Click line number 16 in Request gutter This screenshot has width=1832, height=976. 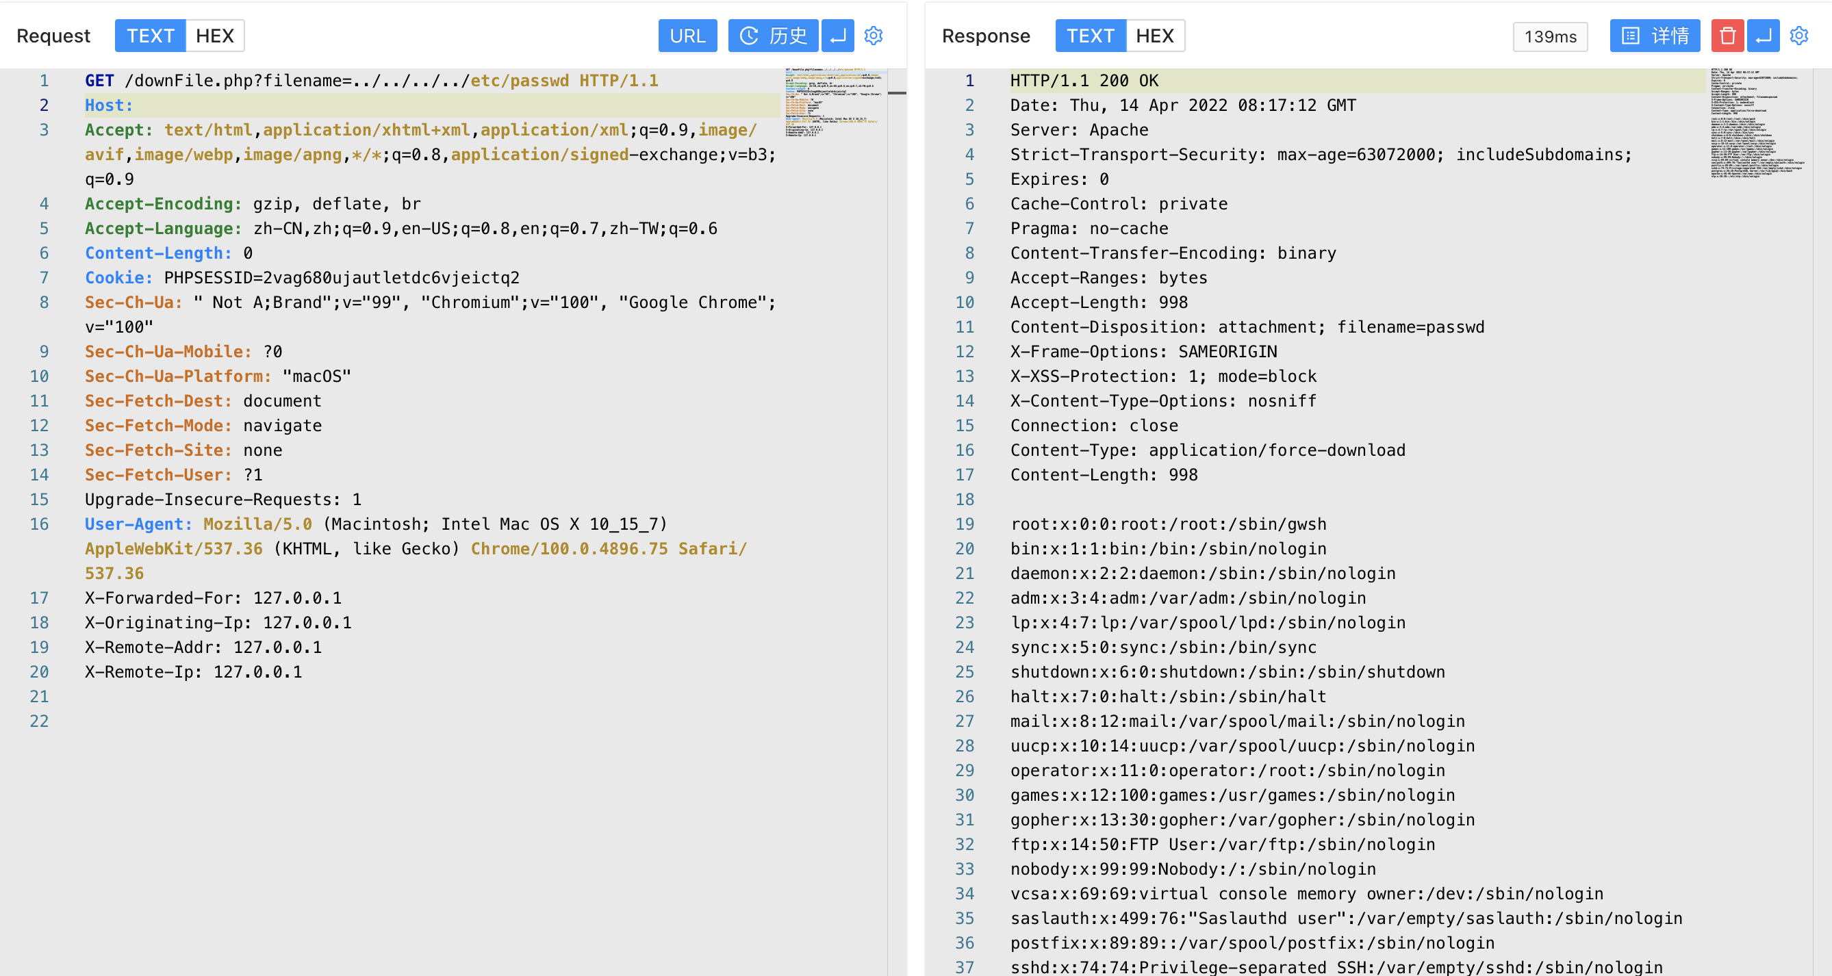(39, 524)
